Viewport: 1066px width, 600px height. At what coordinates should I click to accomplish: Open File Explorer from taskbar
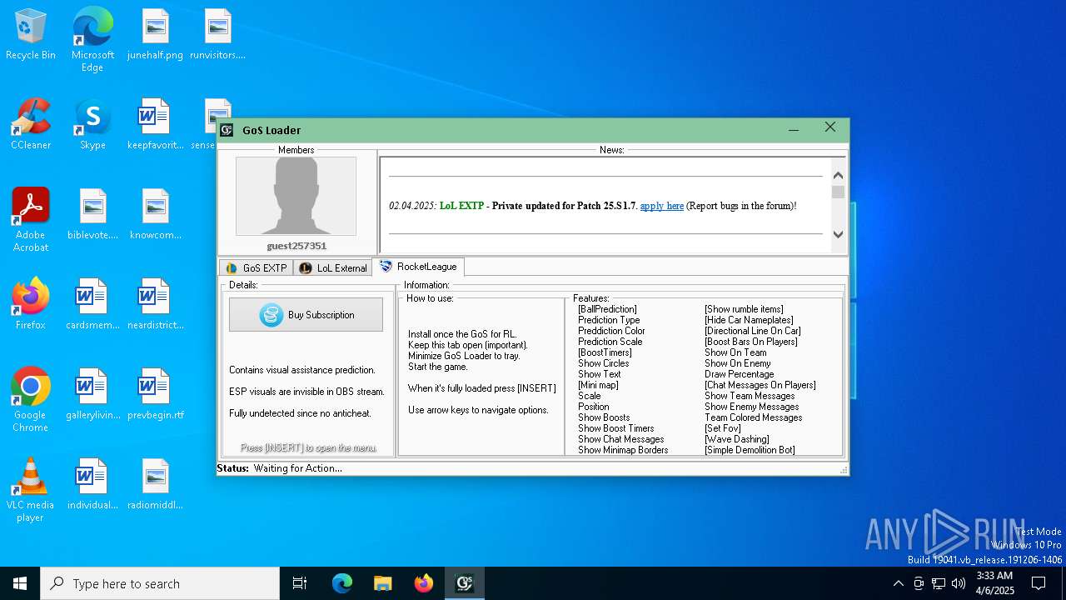click(x=382, y=583)
